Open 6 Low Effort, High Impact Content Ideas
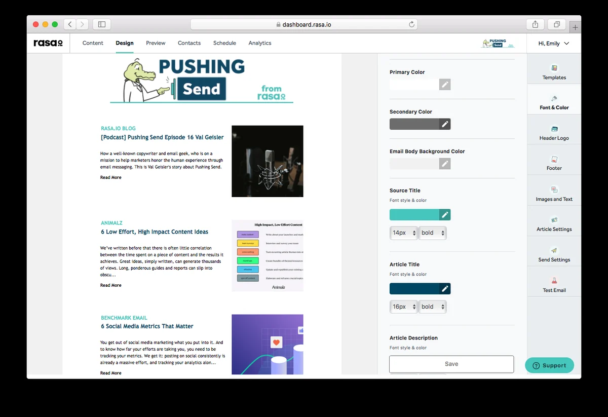The height and width of the screenshot is (417, 608). pos(155,232)
